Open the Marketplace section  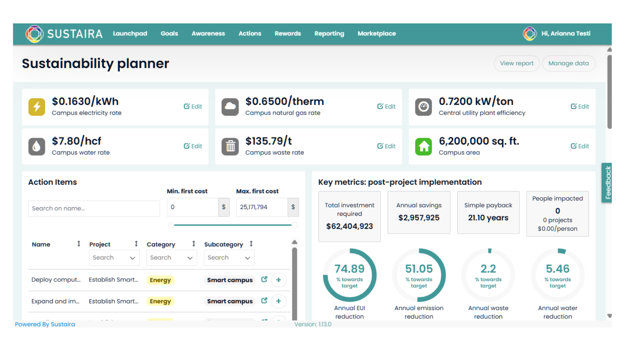[x=377, y=33]
